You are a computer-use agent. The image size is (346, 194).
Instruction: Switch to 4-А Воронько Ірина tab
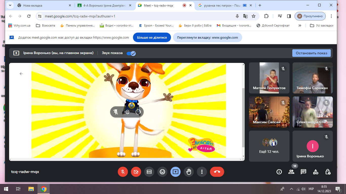pyautogui.click(x=105, y=5)
